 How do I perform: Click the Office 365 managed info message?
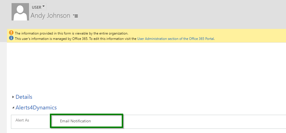[115, 38]
